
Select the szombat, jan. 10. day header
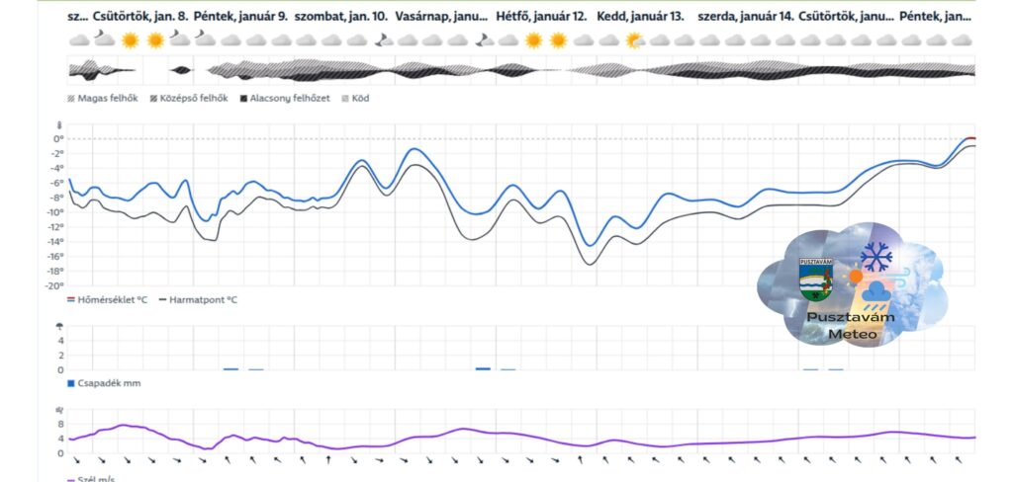point(341,17)
